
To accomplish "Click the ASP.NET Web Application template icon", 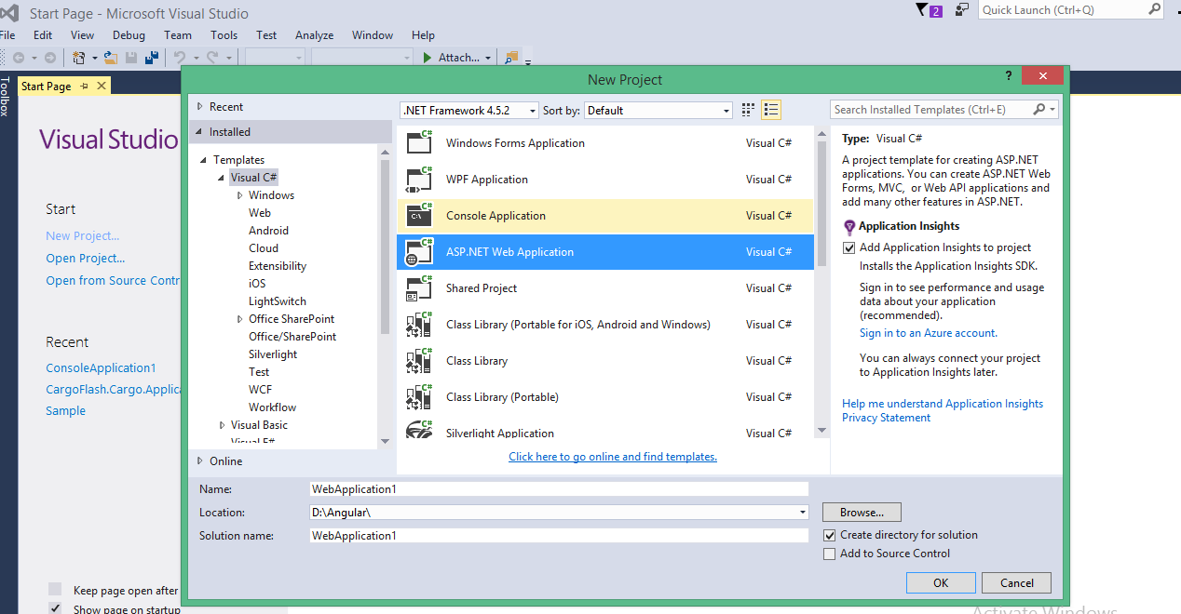I will click(420, 251).
